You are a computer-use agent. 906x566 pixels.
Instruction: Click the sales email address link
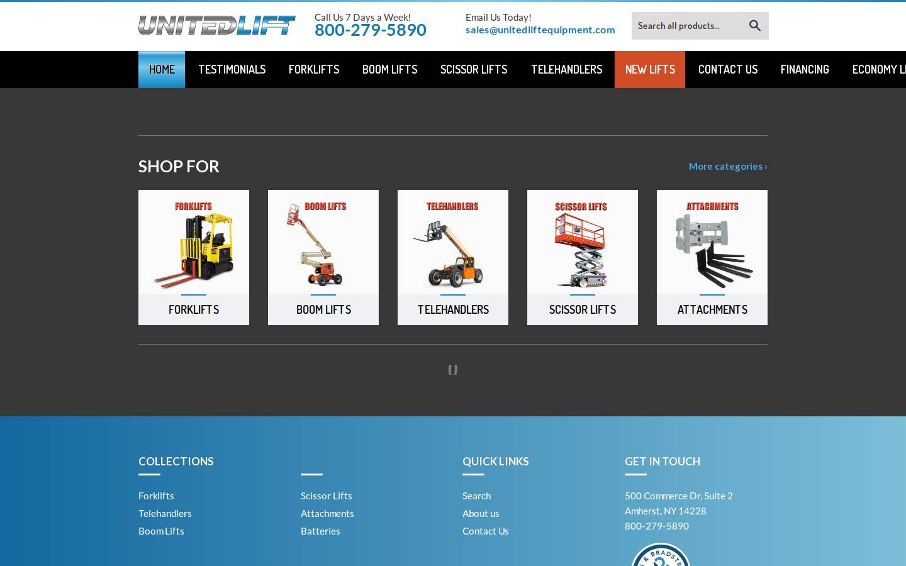coord(540,30)
